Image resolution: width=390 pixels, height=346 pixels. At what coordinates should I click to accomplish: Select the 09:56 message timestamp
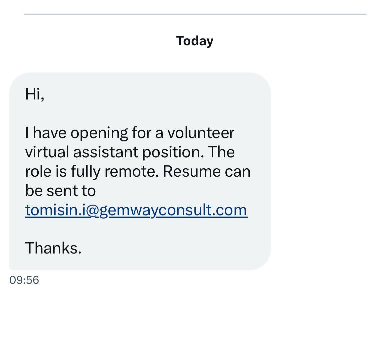[x=24, y=280]
